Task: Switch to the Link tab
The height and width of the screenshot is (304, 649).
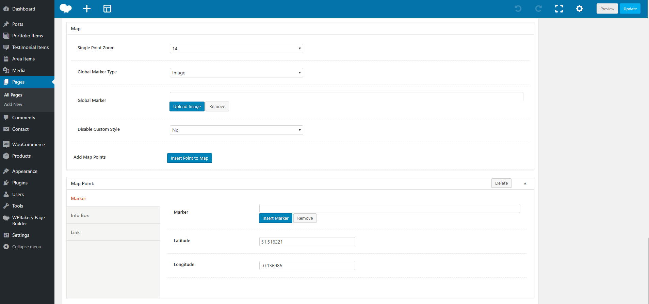Action: pos(113,232)
